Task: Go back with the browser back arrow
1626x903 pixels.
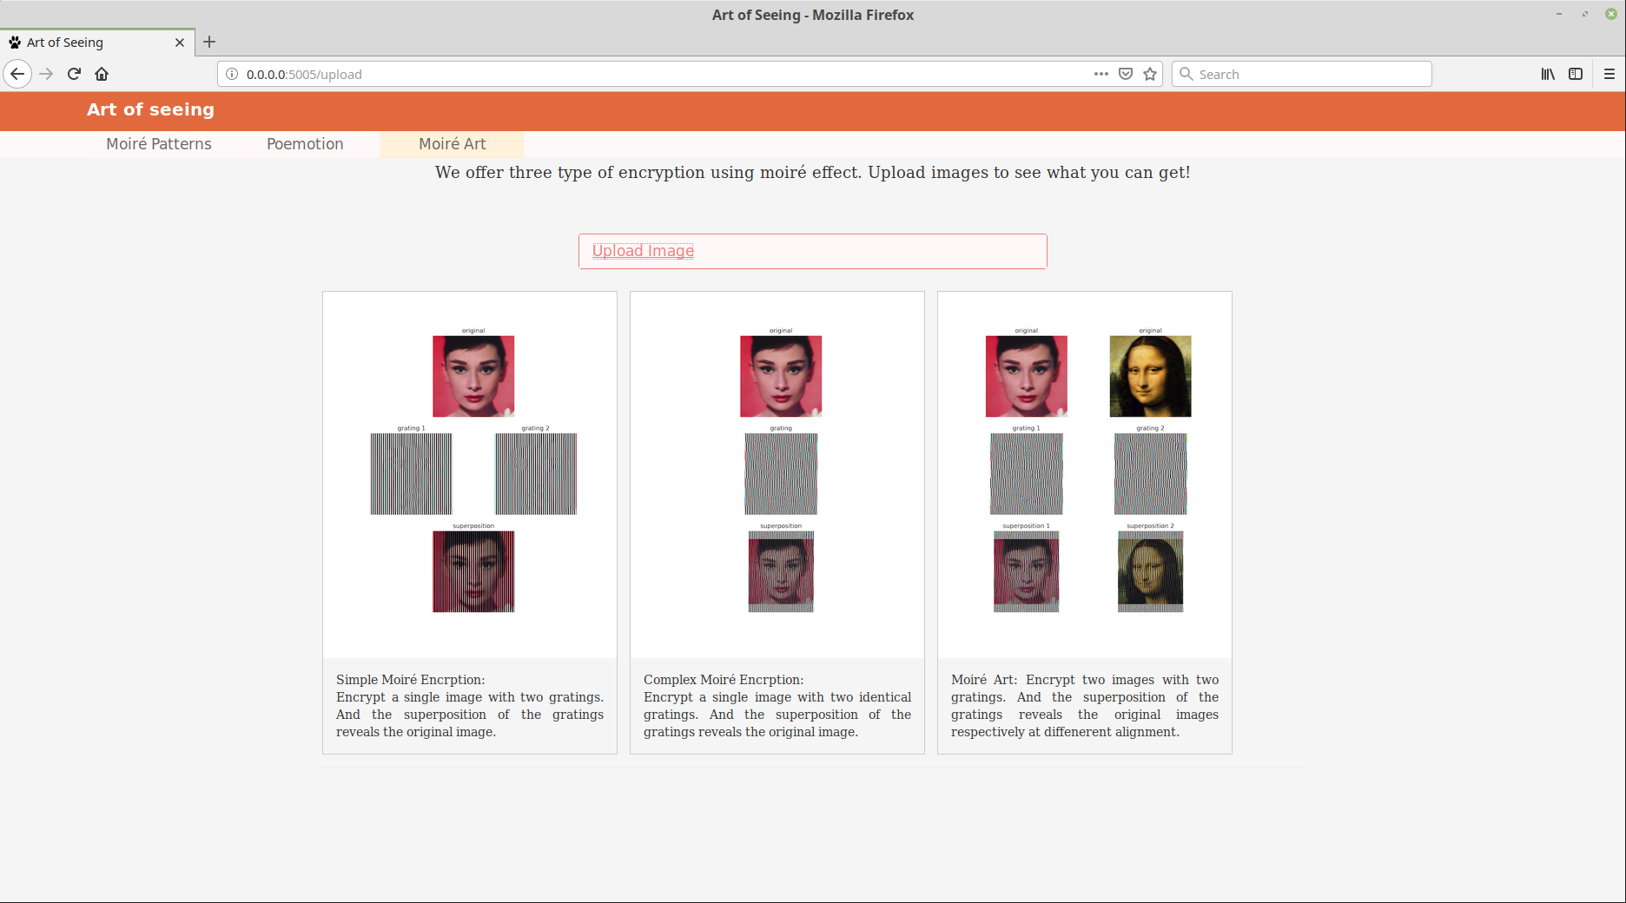Action: click(17, 74)
